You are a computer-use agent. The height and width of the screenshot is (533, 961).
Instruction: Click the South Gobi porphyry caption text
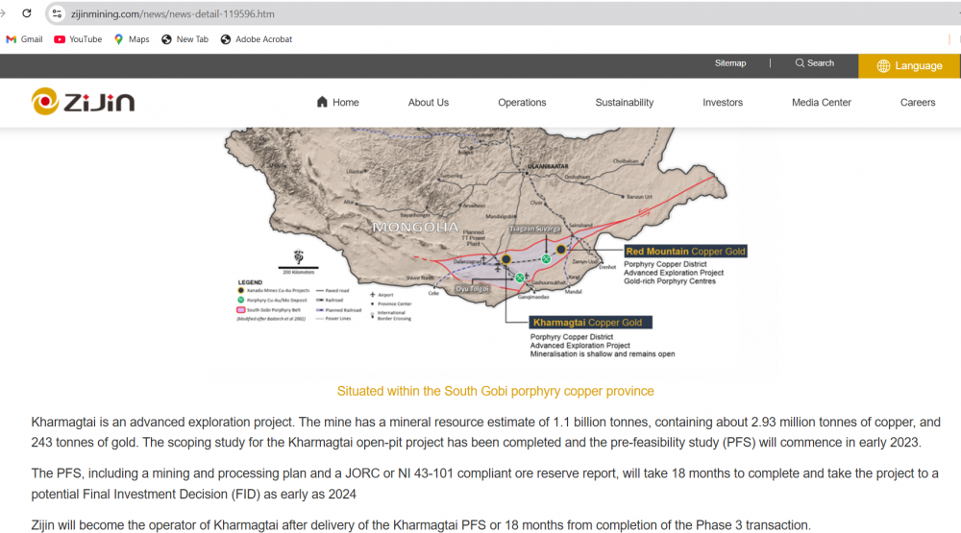495,391
